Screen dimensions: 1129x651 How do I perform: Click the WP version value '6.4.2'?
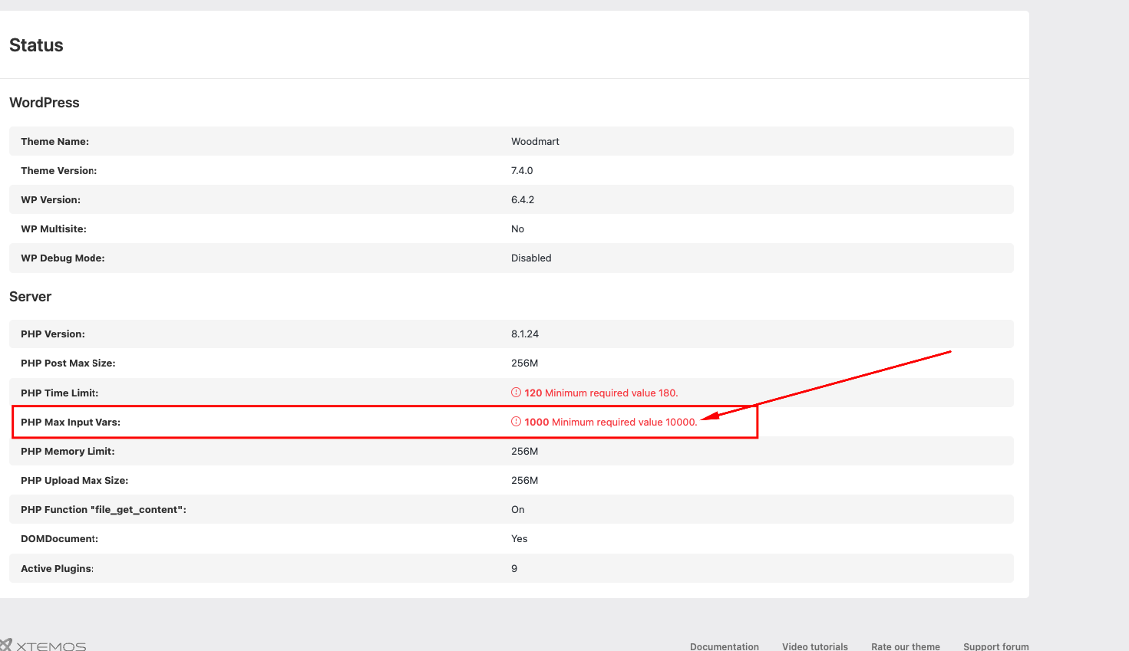523,200
